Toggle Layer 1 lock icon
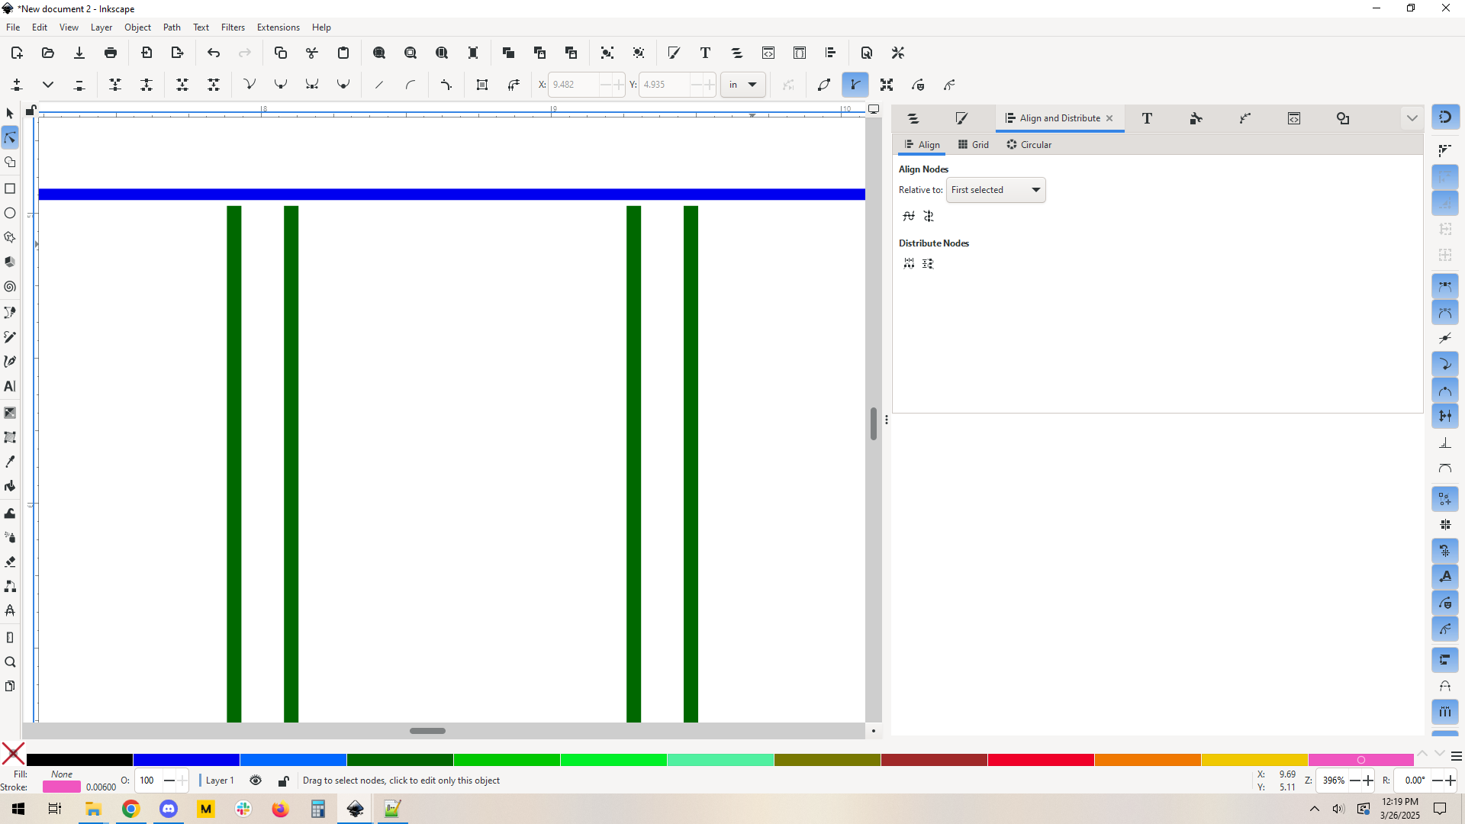 [x=283, y=781]
